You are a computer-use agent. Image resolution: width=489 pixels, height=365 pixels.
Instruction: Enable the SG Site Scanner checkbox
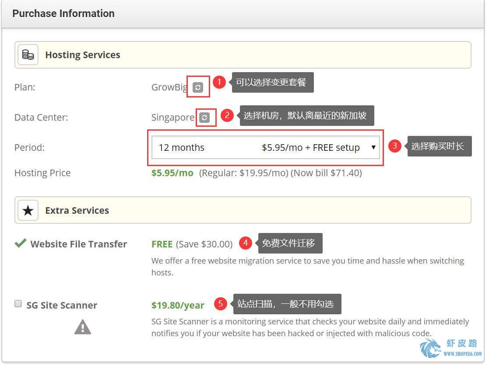(x=18, y=303)
